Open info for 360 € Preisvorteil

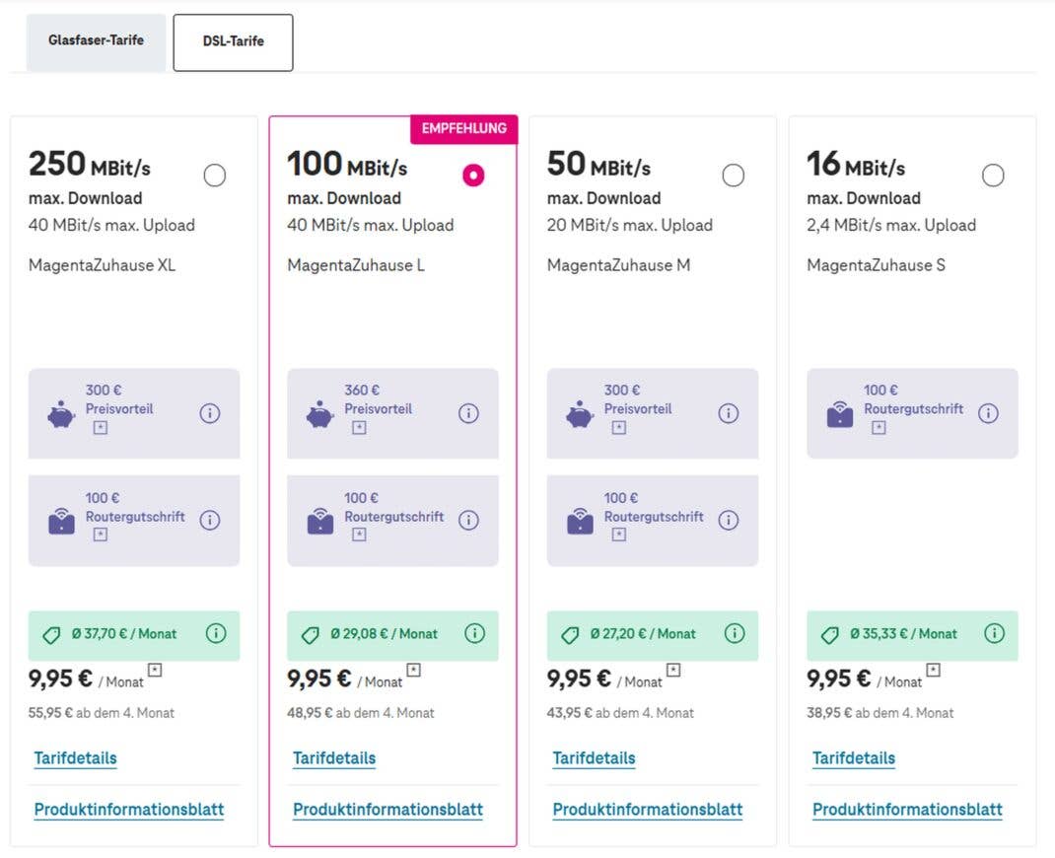(469, 413)
